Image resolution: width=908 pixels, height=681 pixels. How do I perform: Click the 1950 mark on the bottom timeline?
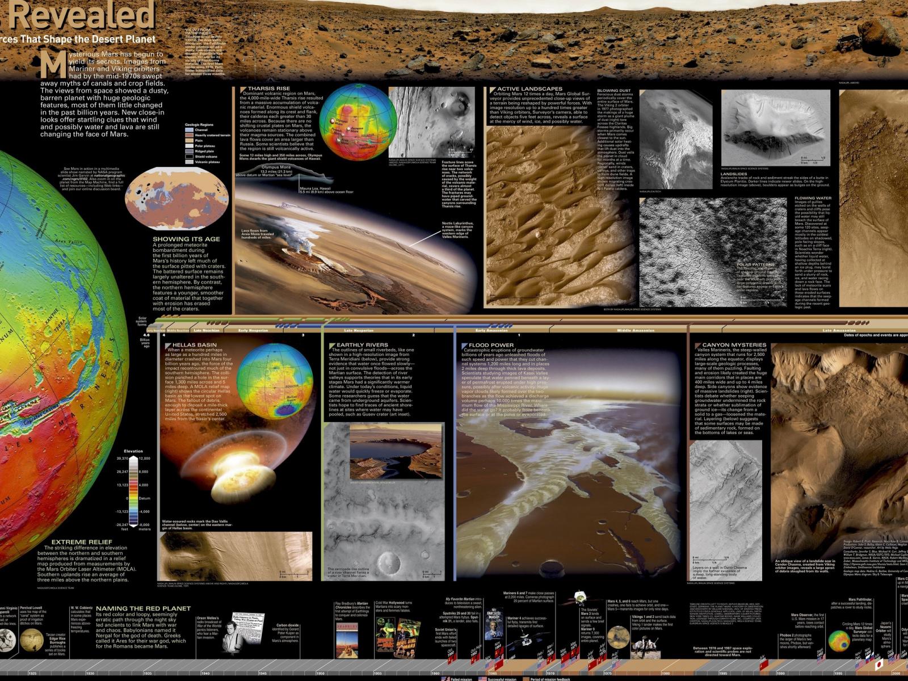coord(320,673)
